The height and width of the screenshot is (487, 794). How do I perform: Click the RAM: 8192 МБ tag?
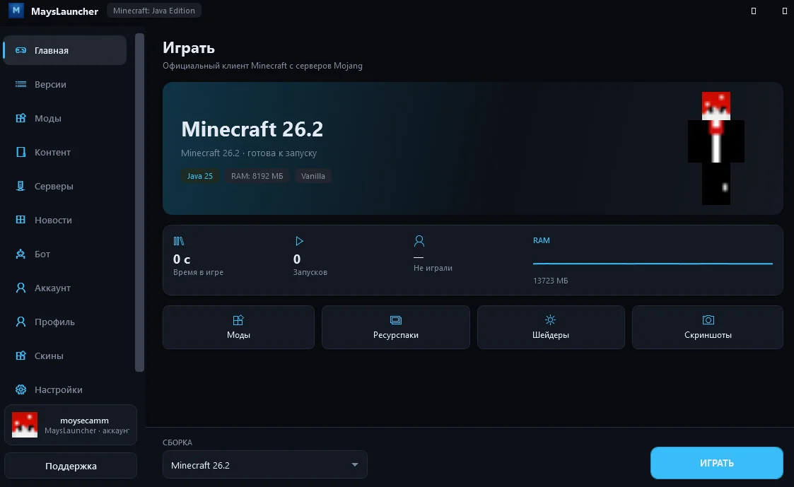pos(257,176)
